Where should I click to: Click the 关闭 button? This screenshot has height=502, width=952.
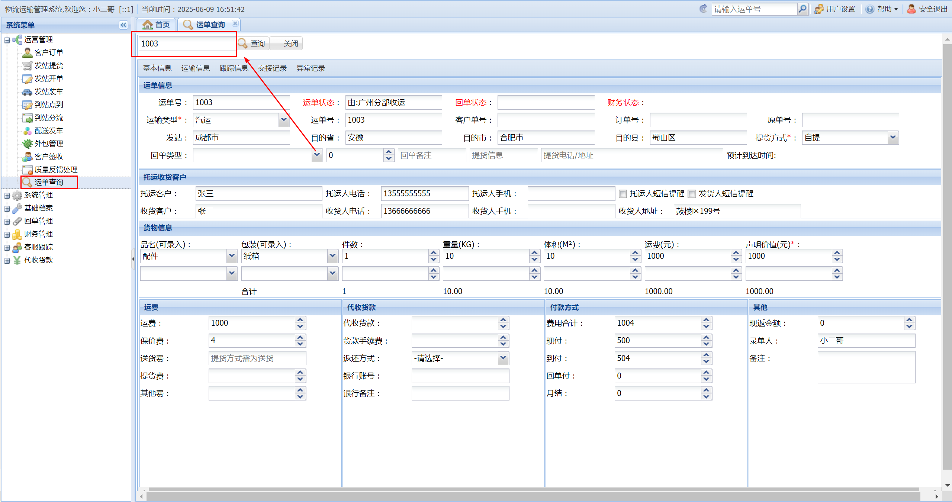(x=286, y=44)
